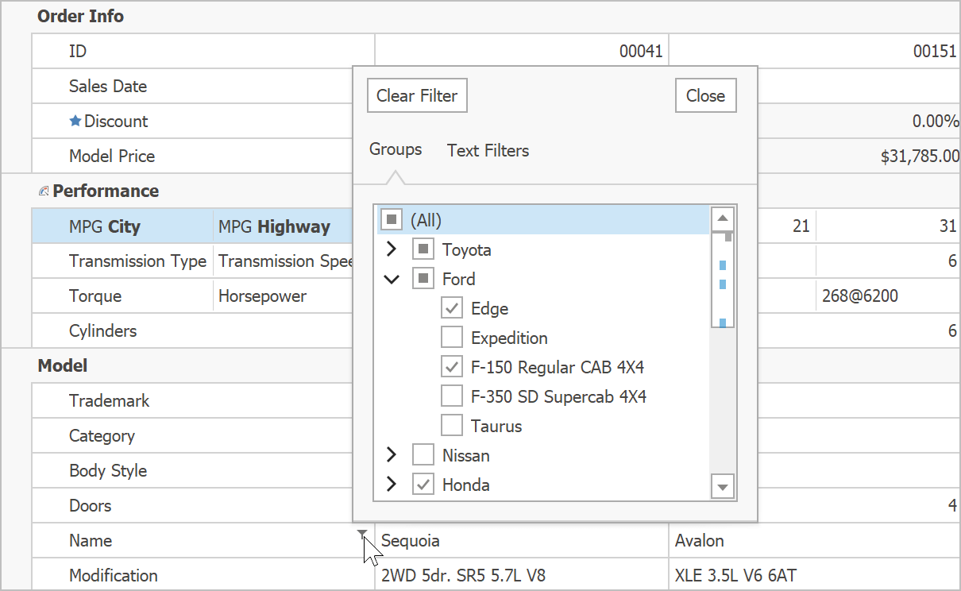Expand the Toyota group
961x591 pixels.
[391, 249]
